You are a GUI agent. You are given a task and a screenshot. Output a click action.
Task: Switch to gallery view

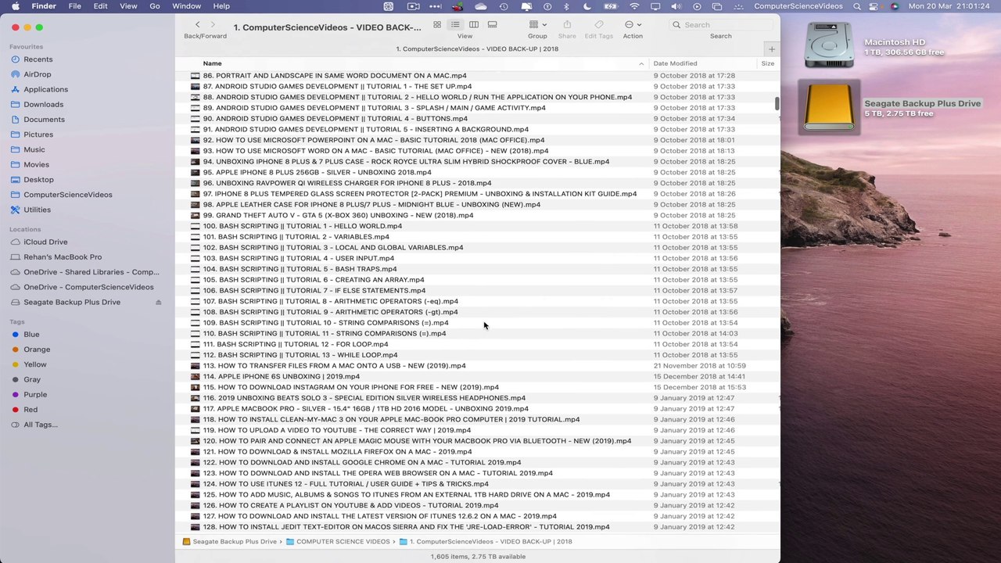click(492, 25)
